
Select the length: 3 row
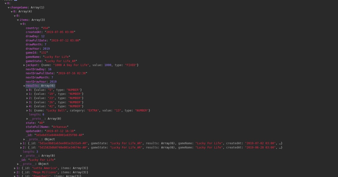tap(30, 152)
